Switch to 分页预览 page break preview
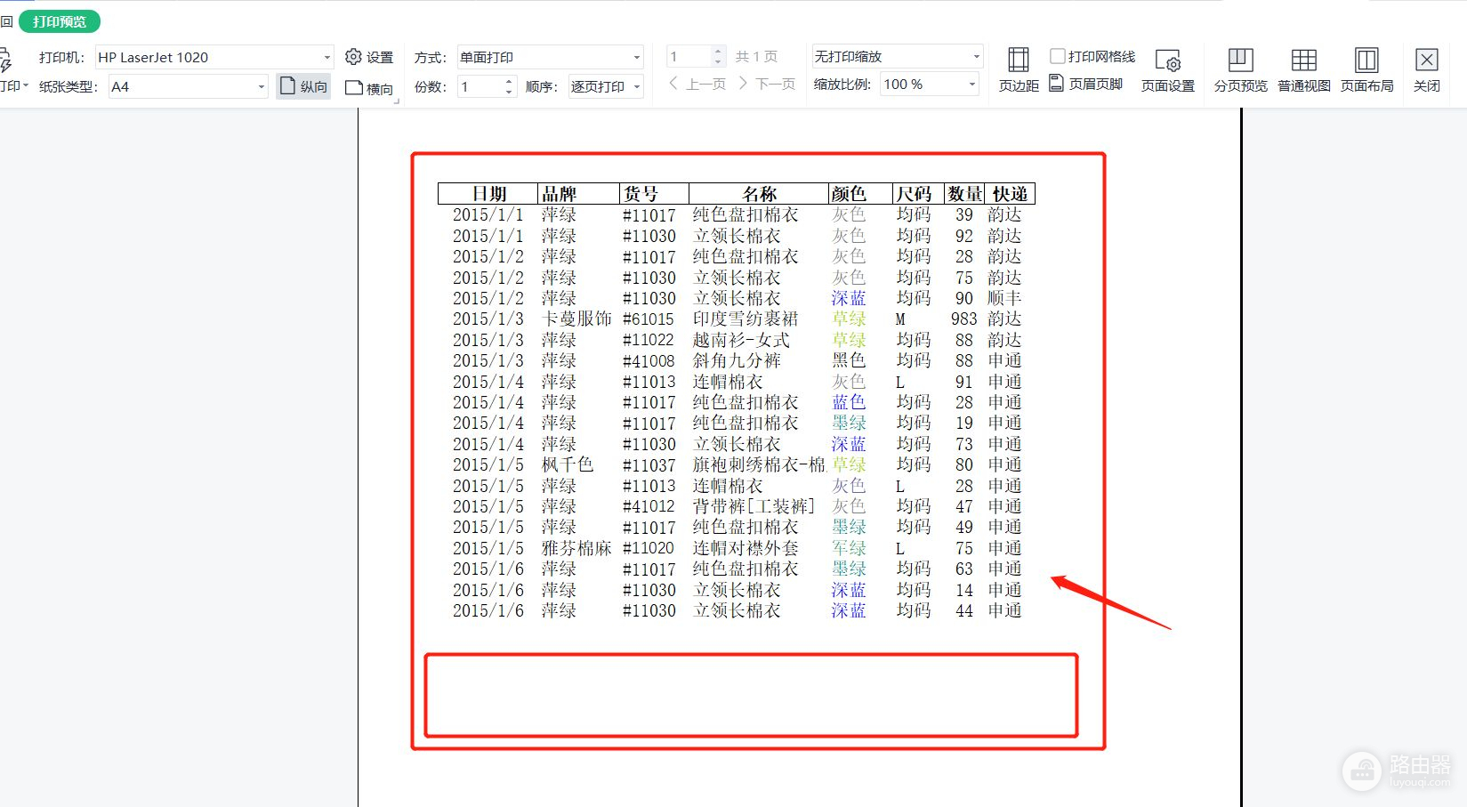1467x807 pixels. tap(1240, 69)
